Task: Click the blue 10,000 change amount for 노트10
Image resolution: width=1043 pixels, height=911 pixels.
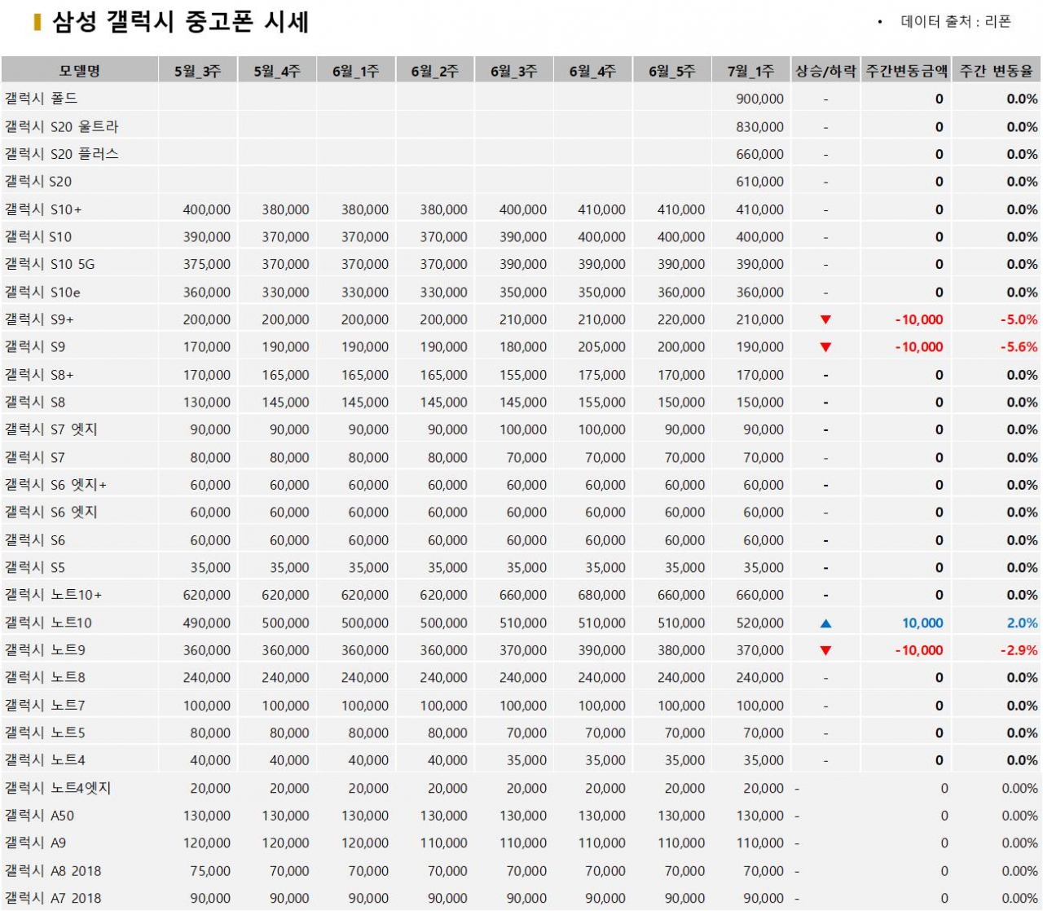Action: [x=922, y=623]
